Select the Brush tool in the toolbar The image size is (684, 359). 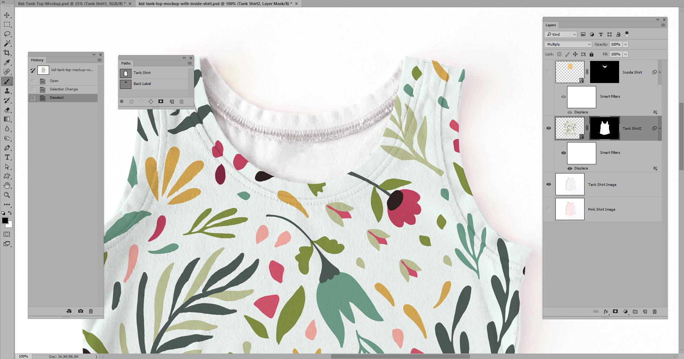(7, 82)
